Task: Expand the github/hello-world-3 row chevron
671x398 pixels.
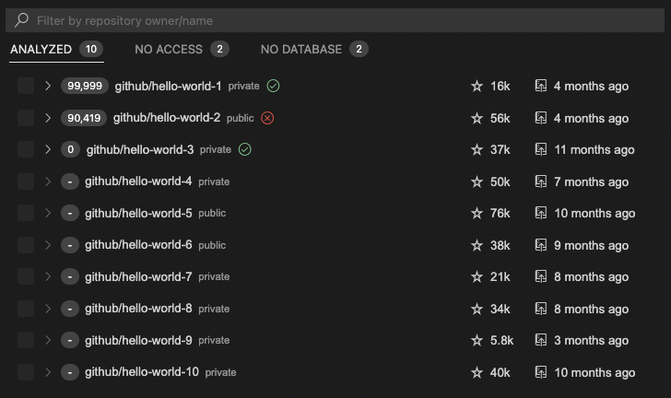Action: 48,149
